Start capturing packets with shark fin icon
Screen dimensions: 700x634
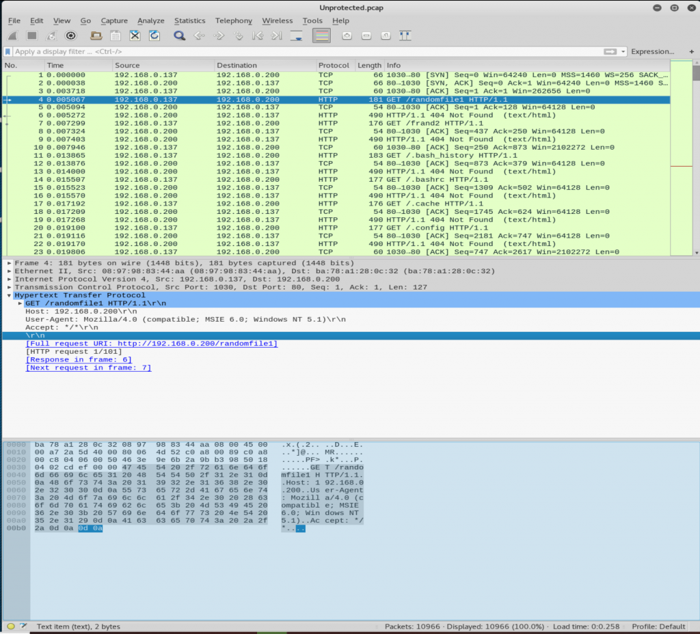click(x=13, y=36)
